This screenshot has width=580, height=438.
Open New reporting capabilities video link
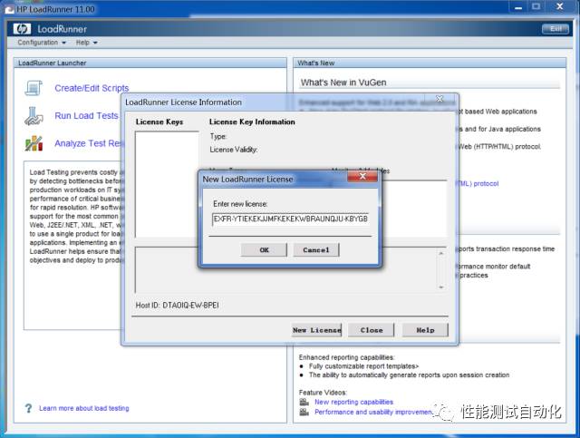point(353,402)
